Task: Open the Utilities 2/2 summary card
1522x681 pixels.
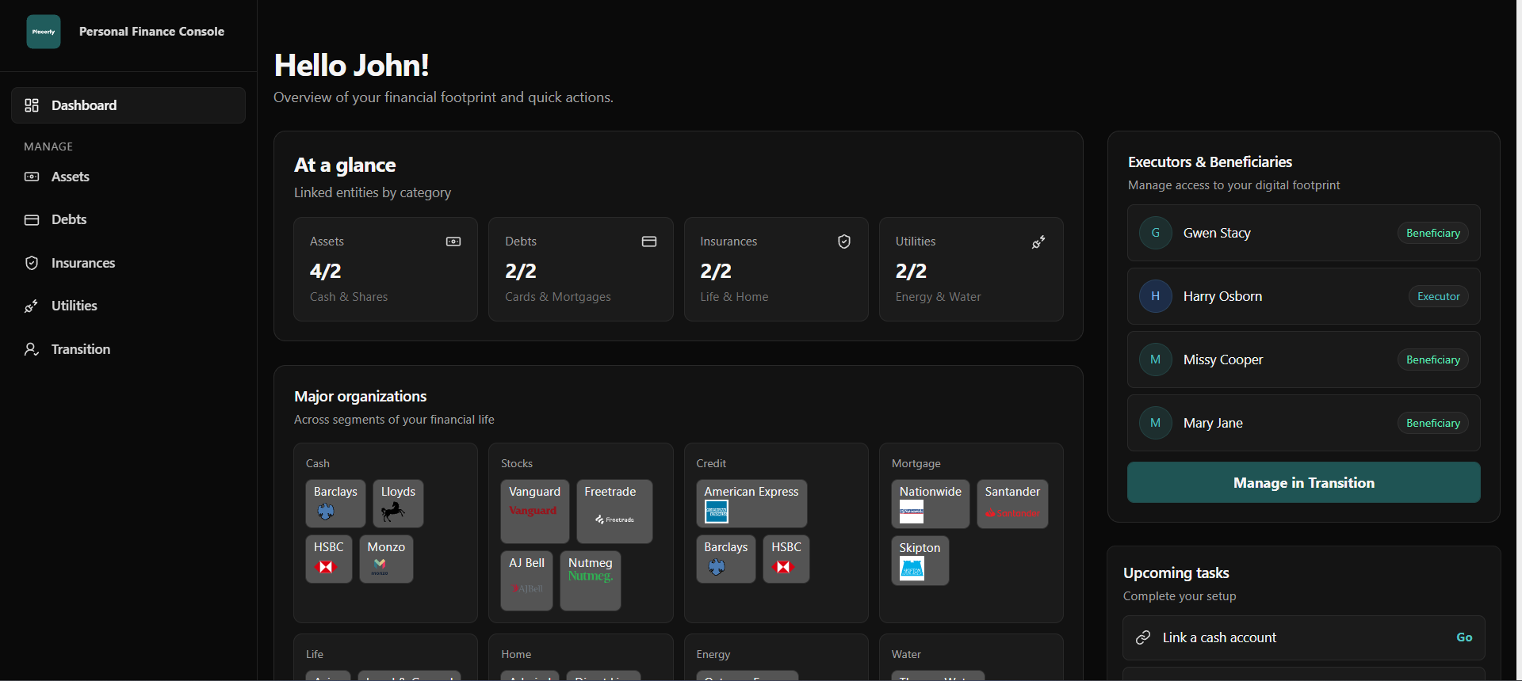Action: click(971, 269)
